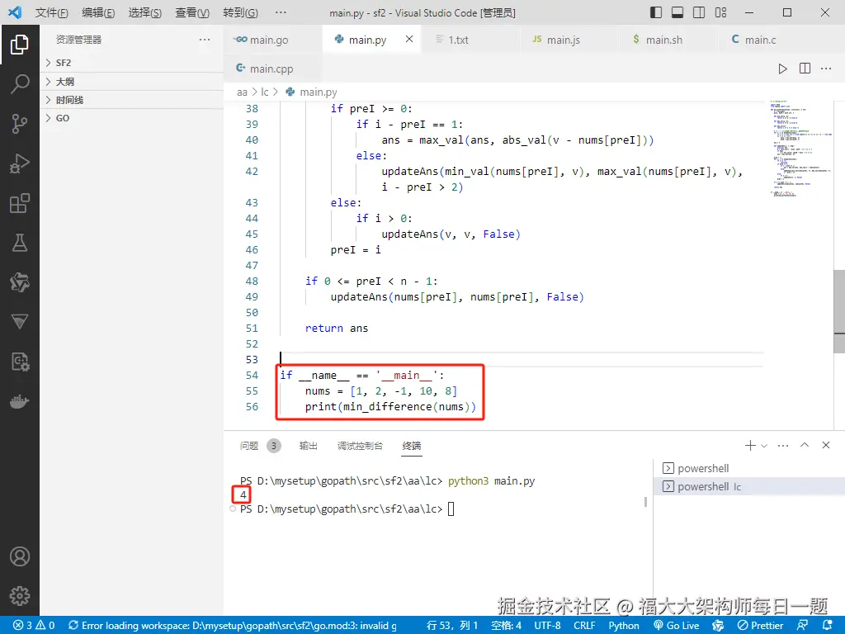Switch to the main.cpp editor tab
The image size is (845, 634).
[x=272, y=69]
